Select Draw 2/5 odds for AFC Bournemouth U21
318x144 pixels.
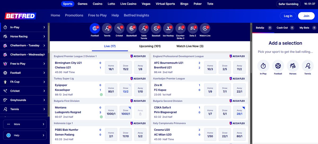click(225, 67)
